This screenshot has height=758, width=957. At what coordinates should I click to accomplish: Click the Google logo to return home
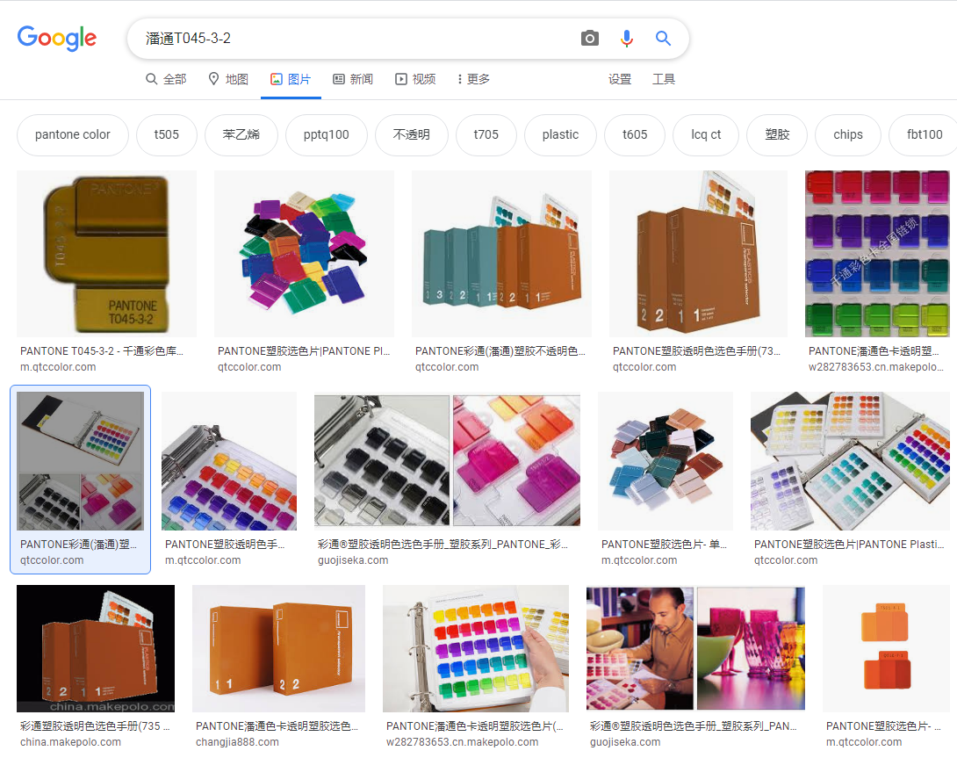pos(56,38)
